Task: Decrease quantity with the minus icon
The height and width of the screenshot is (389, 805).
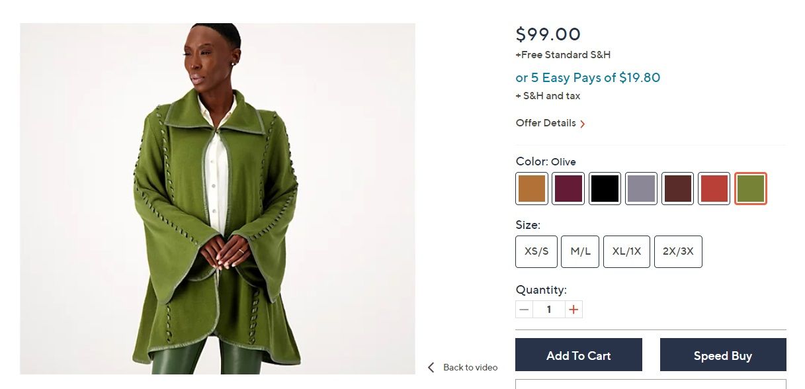Action: [525, 310]
